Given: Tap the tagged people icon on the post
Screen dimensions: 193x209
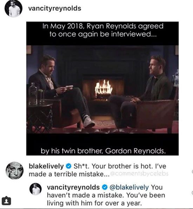Looking at the screenshot, I should click(6, 201).
